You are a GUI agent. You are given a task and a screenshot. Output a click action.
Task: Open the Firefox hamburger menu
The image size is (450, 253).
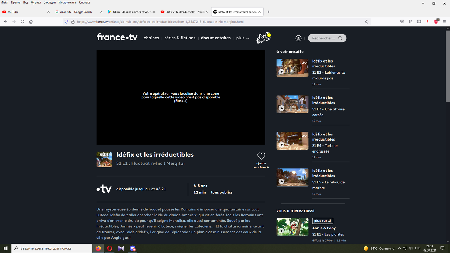(445, 21)
